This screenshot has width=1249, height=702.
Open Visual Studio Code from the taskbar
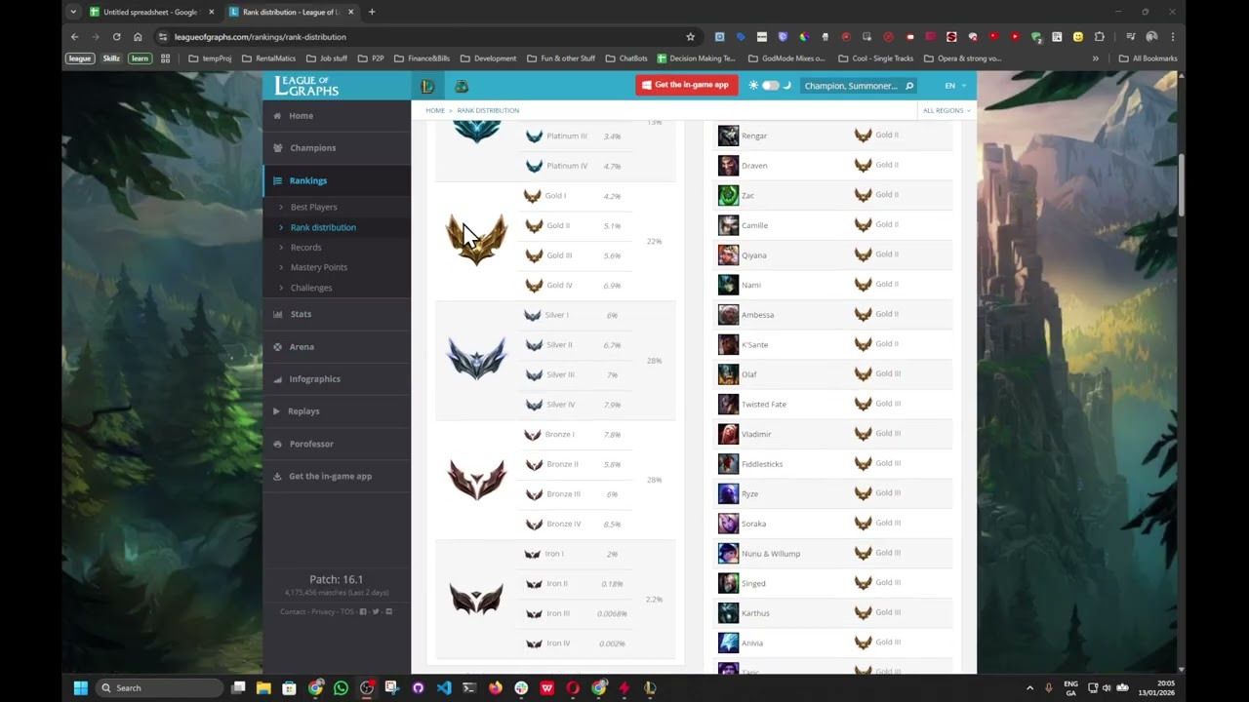click(444, 687)
